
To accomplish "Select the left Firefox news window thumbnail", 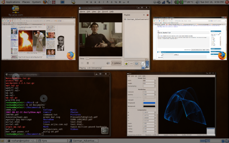I will [39, 39].
